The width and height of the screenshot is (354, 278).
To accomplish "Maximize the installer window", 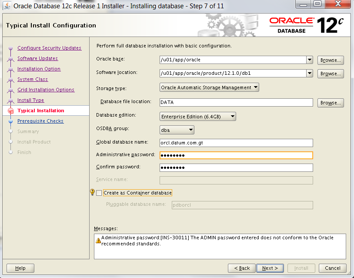I will coord(317,4).
